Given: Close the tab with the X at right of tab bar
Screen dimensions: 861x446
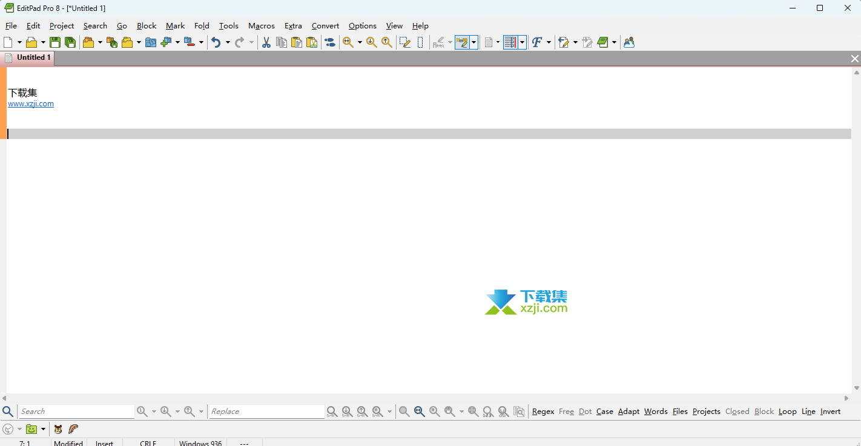Looking at the screenshot, I should [854, 59].
